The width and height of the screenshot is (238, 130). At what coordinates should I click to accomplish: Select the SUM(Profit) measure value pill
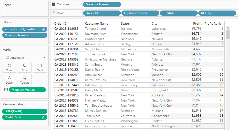tap(25, 111)
